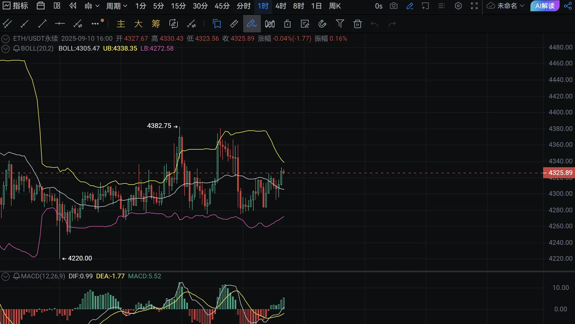Toggle the magnet snap mode icon

coord(322,24)
